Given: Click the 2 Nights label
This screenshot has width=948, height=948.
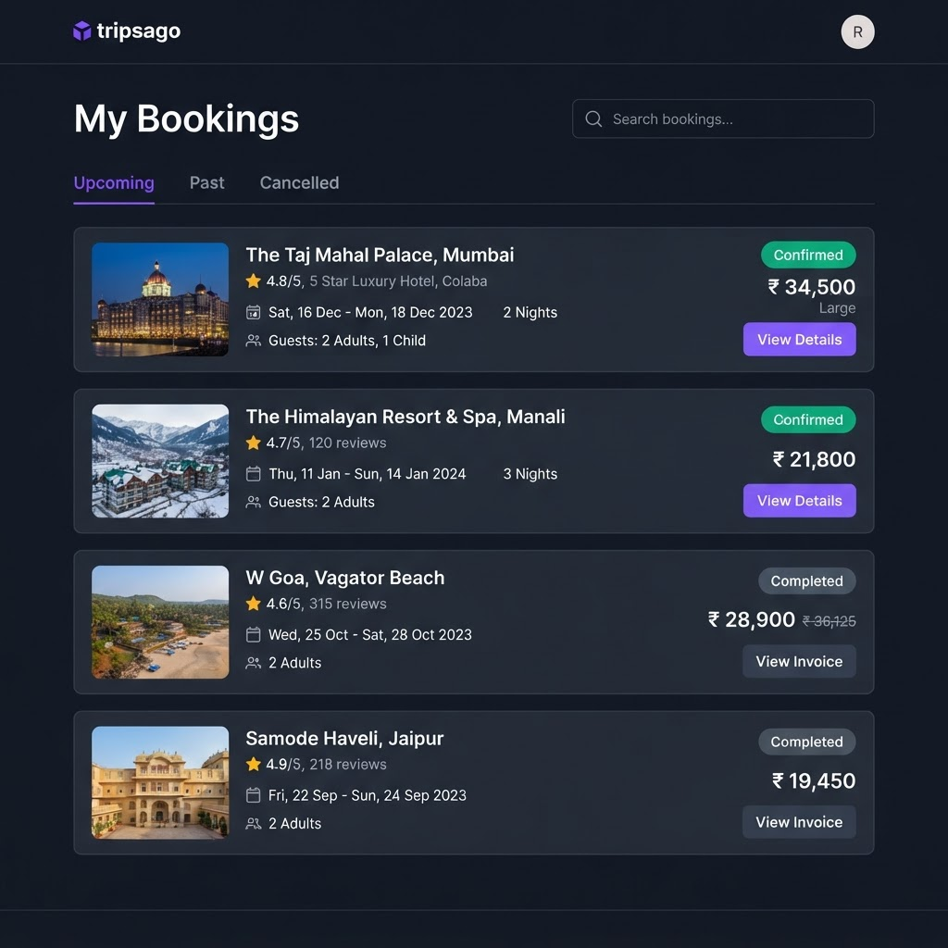Looking at the screenshot, I should point(530,313).
